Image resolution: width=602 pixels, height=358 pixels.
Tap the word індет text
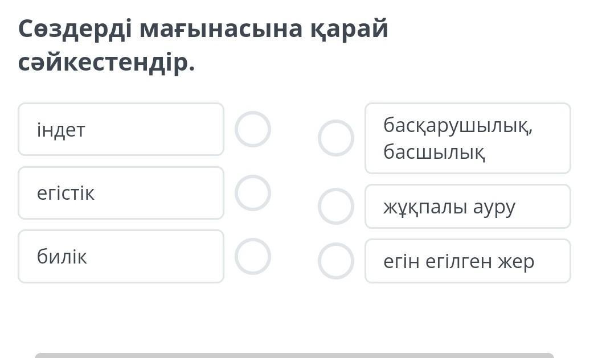pos(61,130)
